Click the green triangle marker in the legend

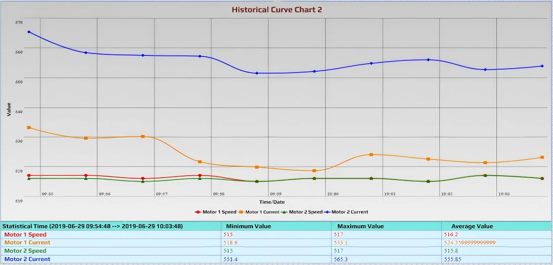click(285, 212)
